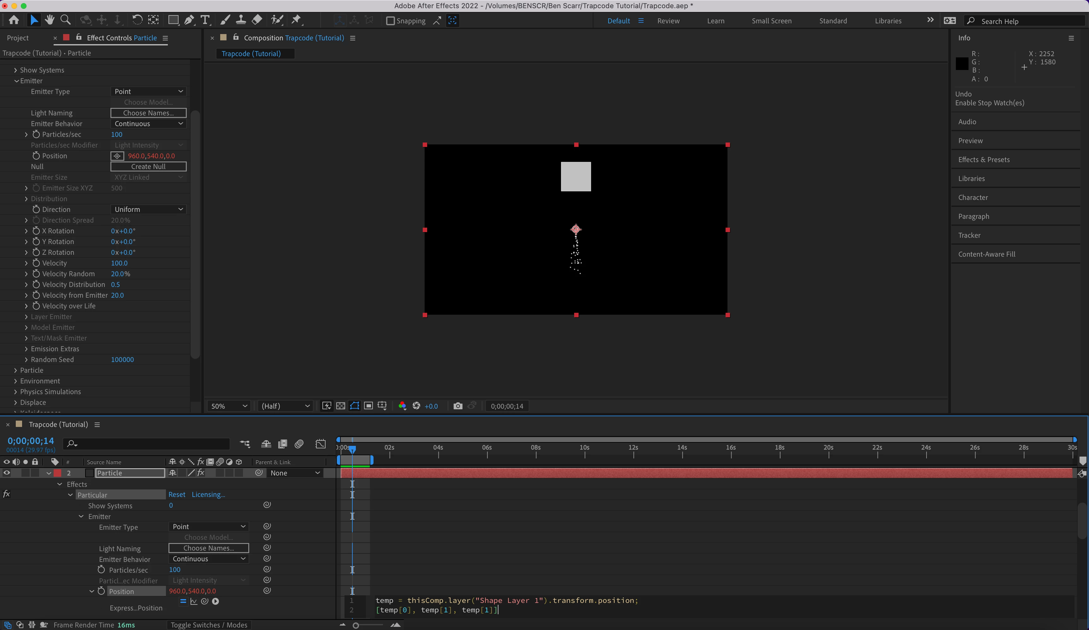1089x630 pixels.
Task: Switch to the Small Screen workspace
Action: [771, 21]
